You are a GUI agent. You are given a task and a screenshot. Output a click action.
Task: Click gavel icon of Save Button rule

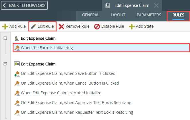(x=17, y=74)
